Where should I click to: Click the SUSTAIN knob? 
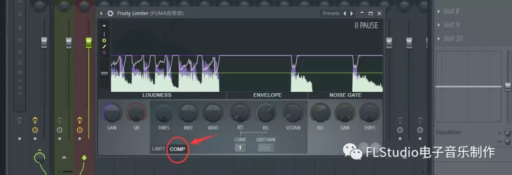293,113
